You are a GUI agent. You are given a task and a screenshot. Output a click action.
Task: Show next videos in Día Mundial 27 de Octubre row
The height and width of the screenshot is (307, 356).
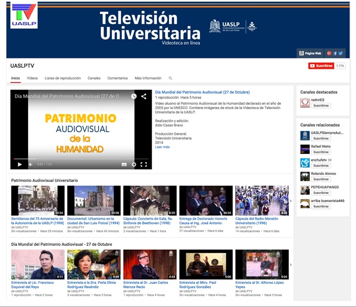[291, 265]
